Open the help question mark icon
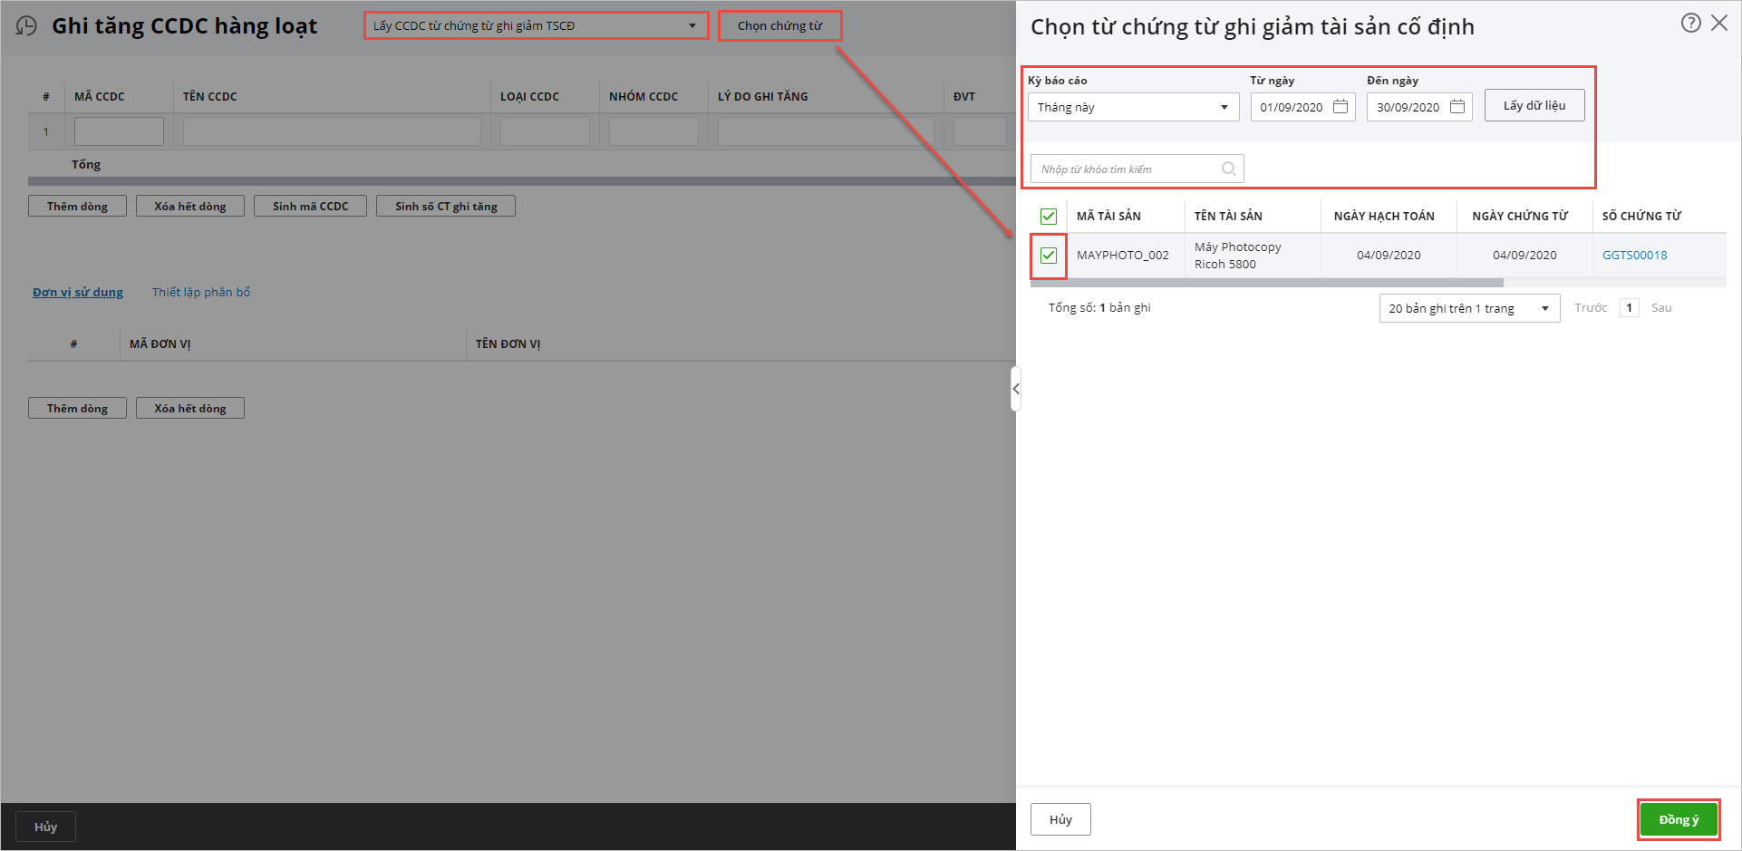1742x851 pixels. [x=1690, y=24]
